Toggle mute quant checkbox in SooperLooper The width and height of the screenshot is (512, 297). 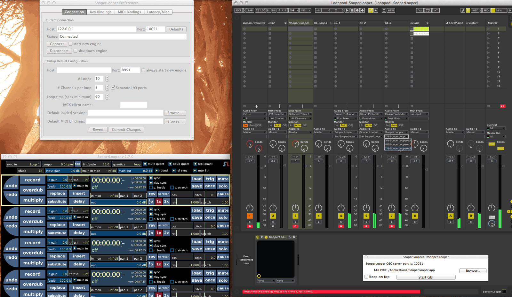point(145,164)
